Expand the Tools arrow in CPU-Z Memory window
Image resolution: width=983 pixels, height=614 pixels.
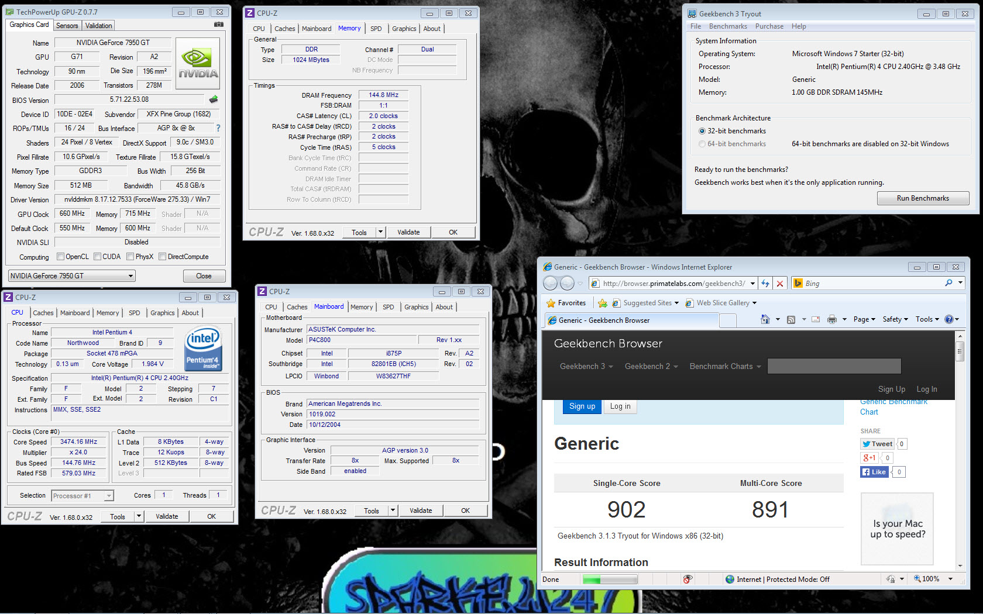(x=380, y=232)
